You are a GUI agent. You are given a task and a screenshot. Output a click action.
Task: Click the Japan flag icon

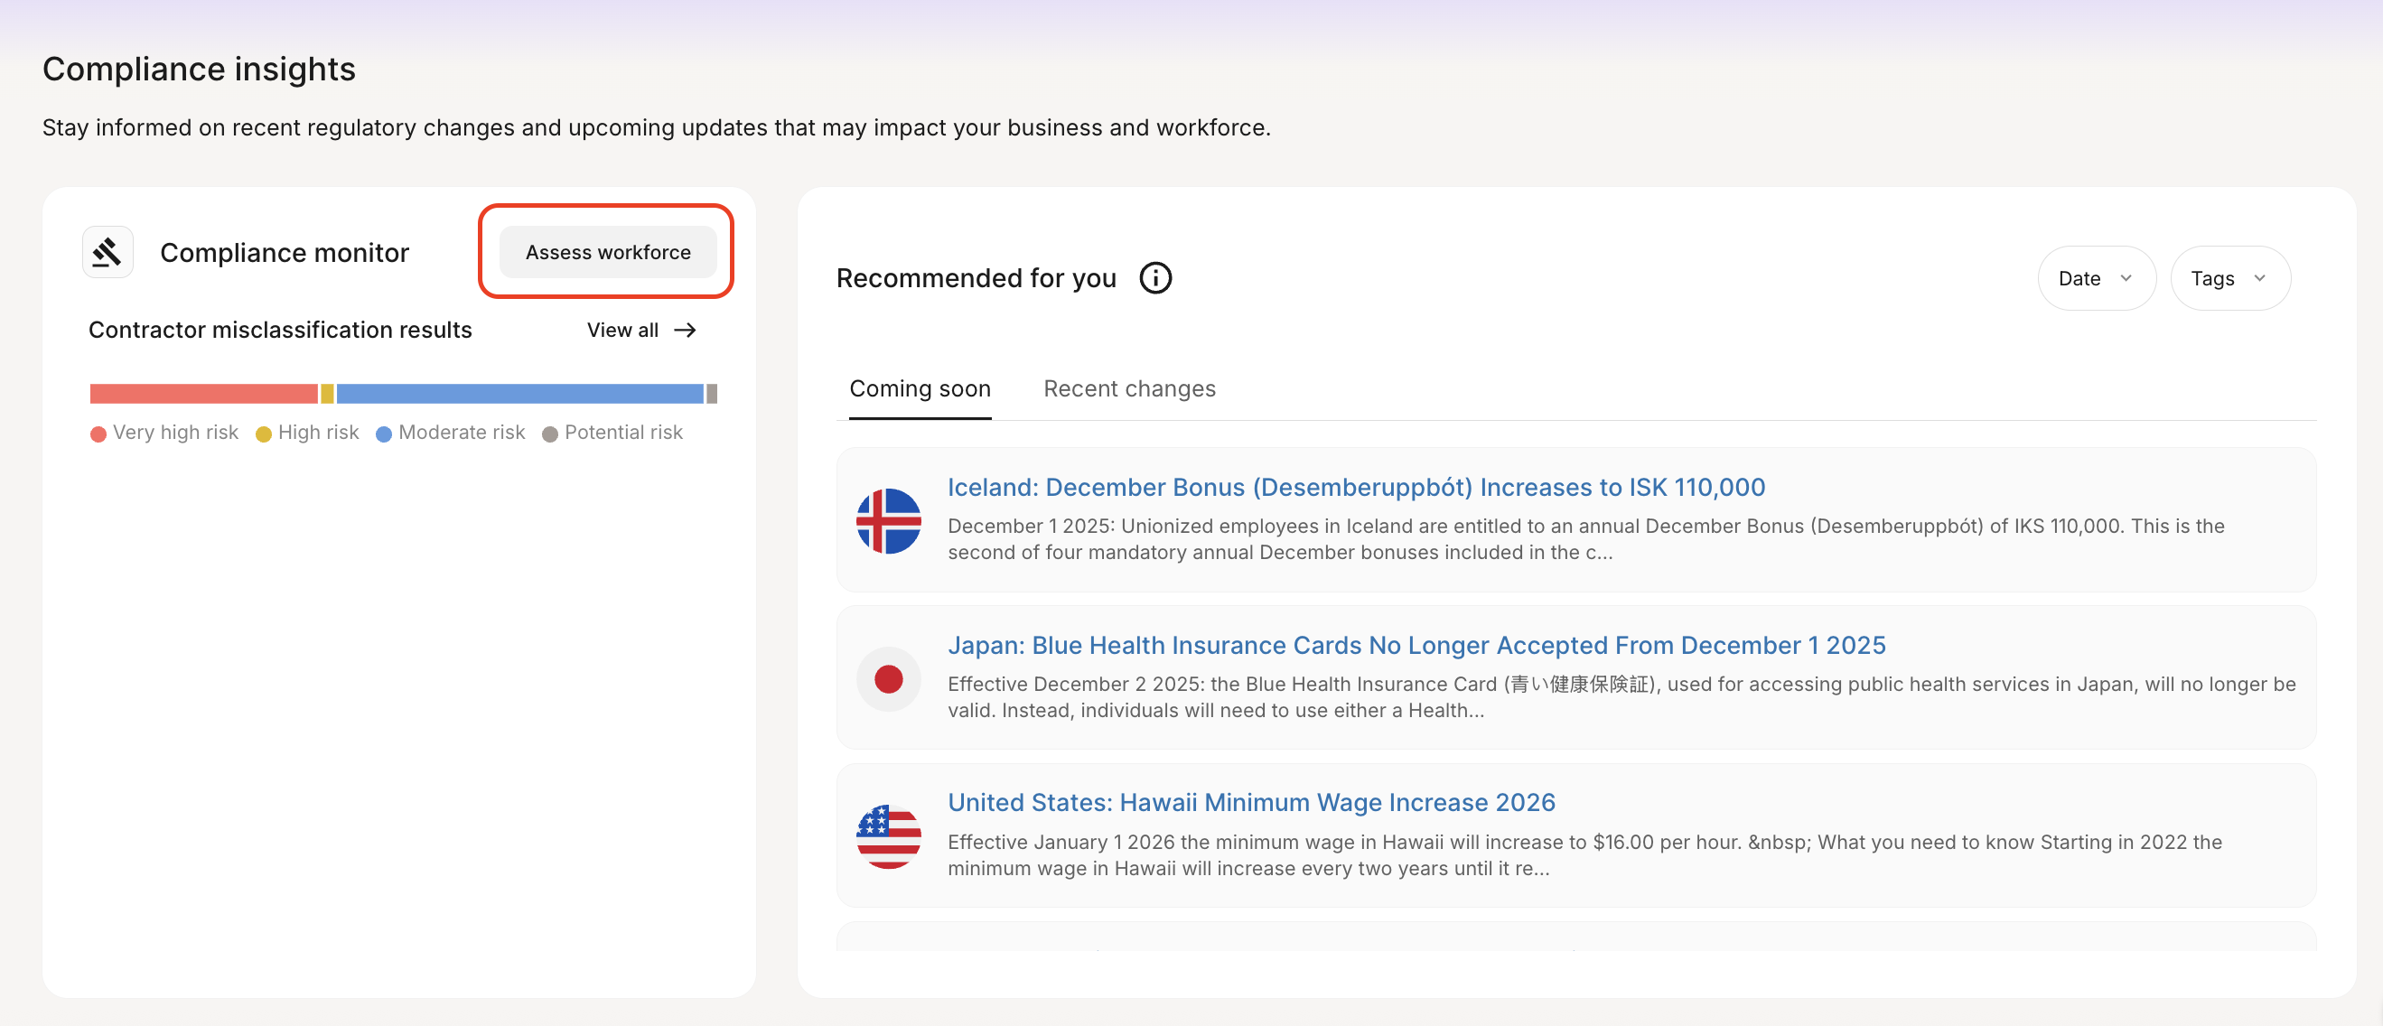point(887,679)
